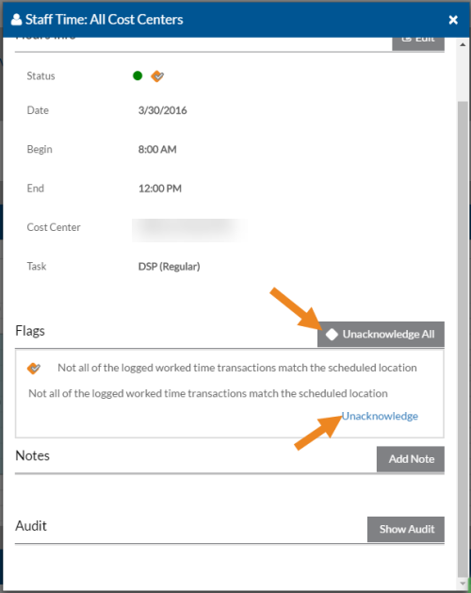The width and height of the screenshot is (471, 593).
Task: Click the flag description text row
Action: pyautogui.click(x=208, y=393)
